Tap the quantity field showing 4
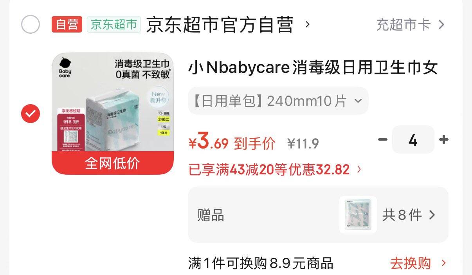 click(413, 139)
